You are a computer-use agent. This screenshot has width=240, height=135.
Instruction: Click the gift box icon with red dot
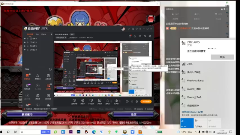(x=130, y=36)
